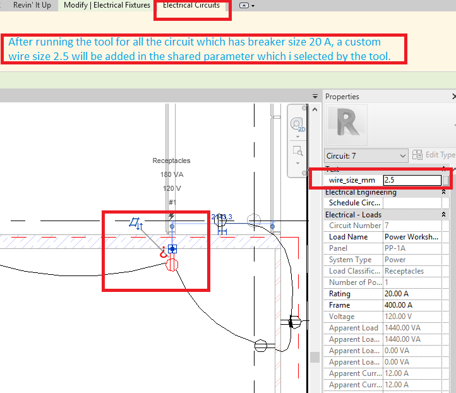
Task: Collapse the Text properties group
Action: pos(443,168)
